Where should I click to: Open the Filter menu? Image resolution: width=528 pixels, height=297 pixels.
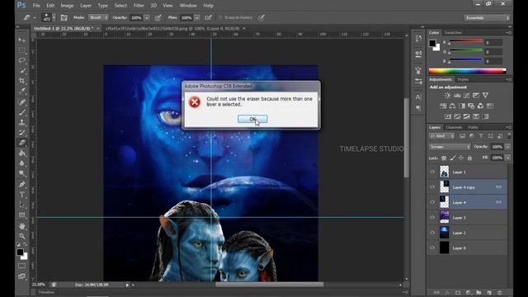139,6
